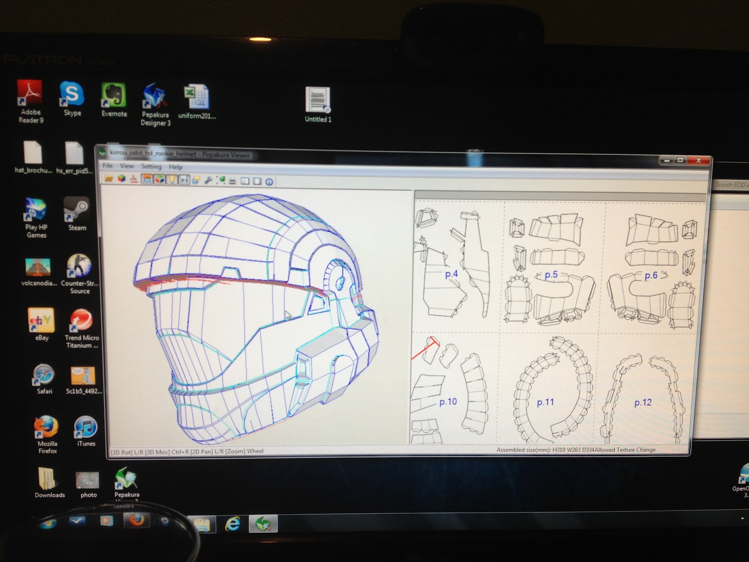This screenshot has width=749, height=562.
Task: Open settings via the wrench toolbar icon
Action: (x=209, y=181)
